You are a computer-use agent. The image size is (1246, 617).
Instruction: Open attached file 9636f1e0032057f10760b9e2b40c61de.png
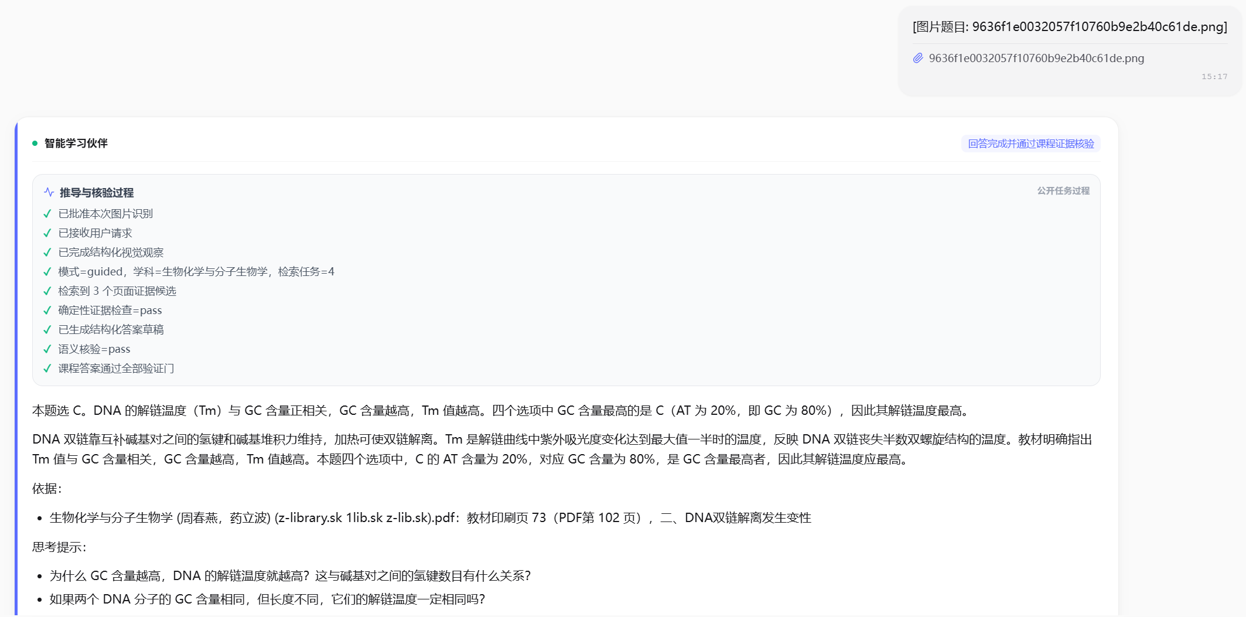pos(1036,58)
